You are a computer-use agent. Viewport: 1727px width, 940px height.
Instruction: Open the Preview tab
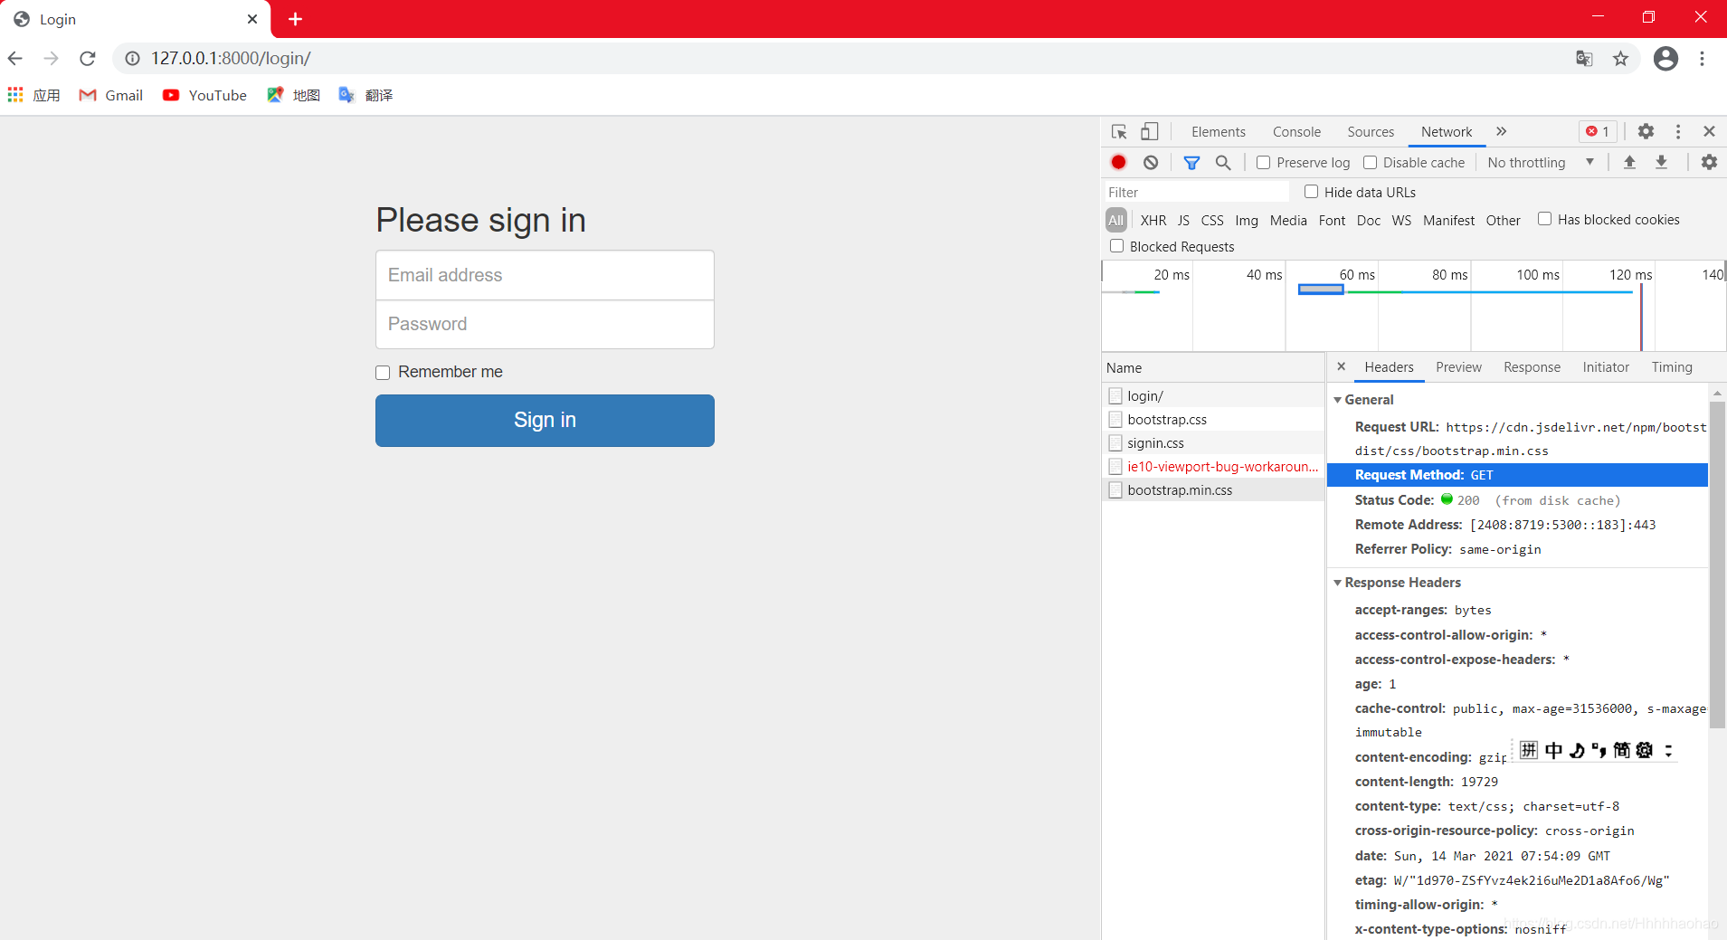(1458, 367)
